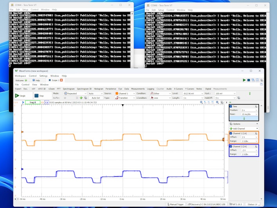This screenshot has width=277, height=208.
Task: Toggle the Time panel checkbox
Action: (231, 106)
